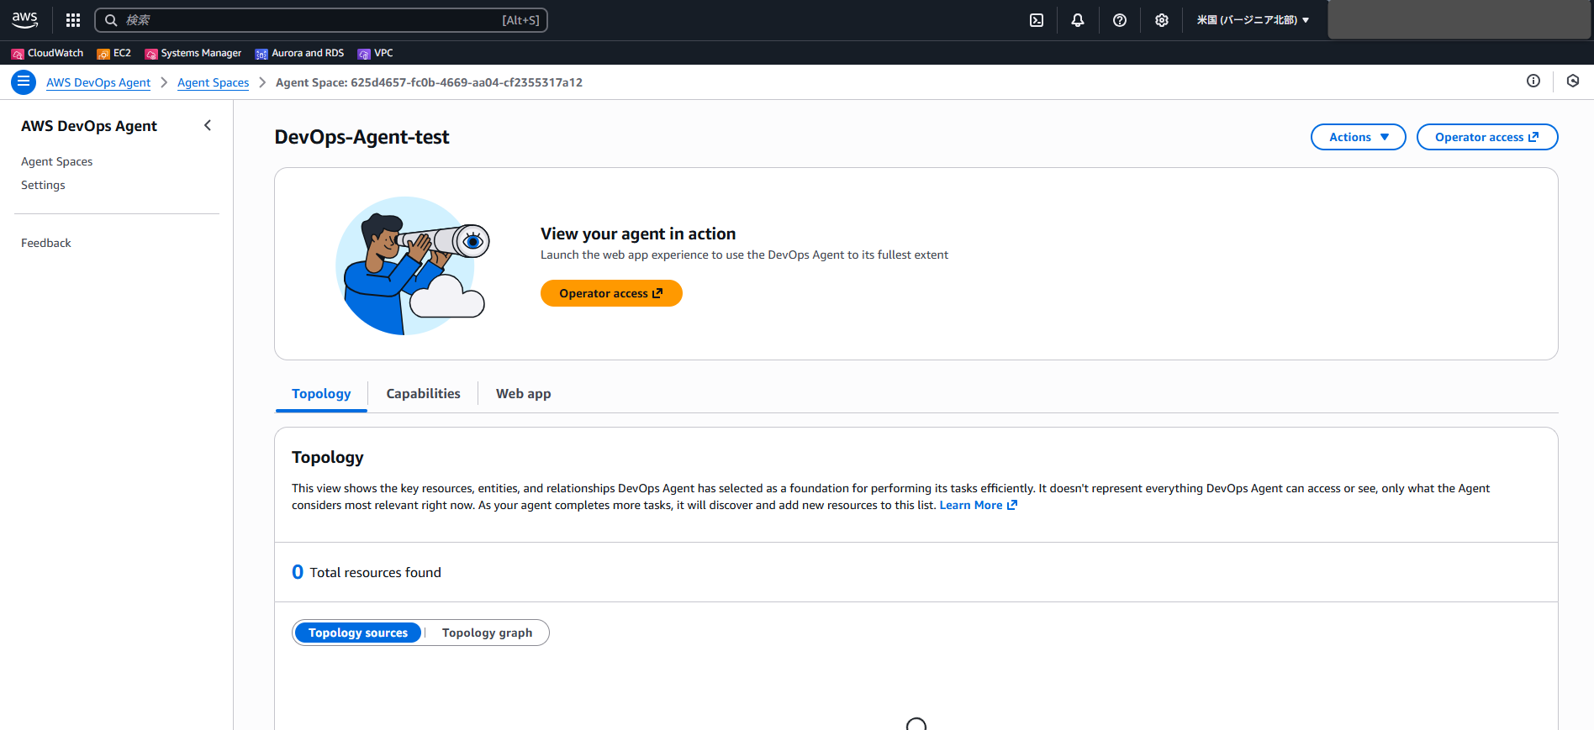Open the services grid menu icon
This screenshot has height=730, width=1594.
(x=73, y=20)
